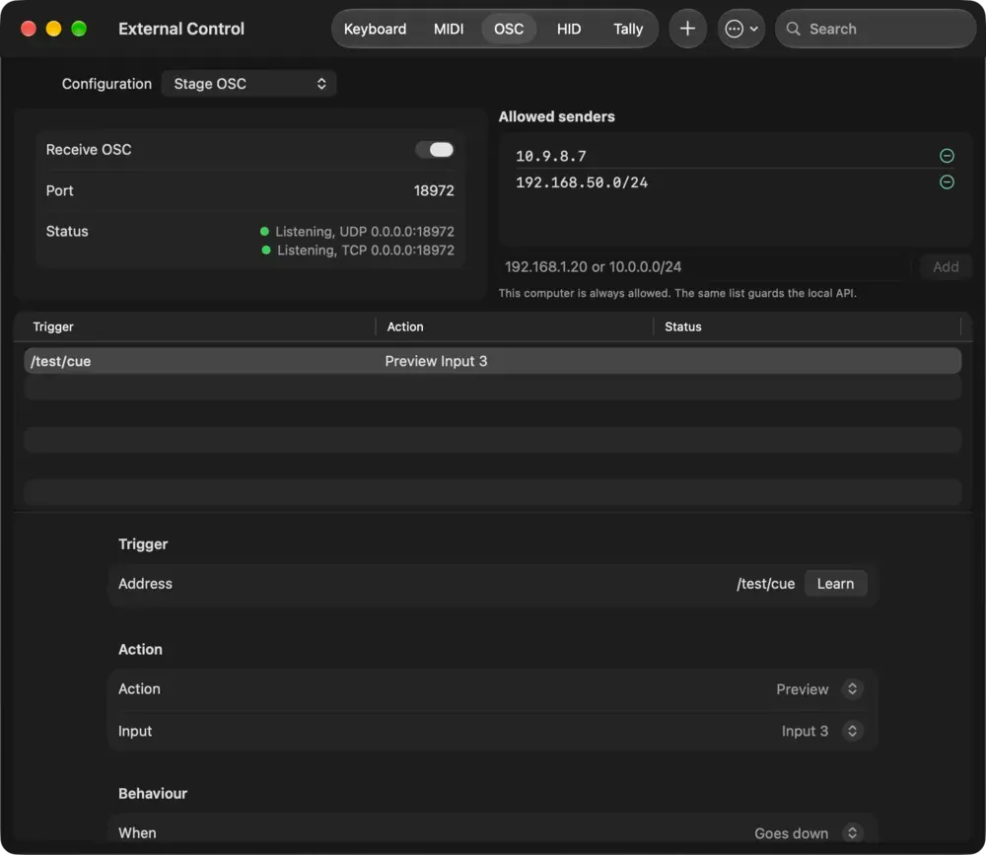Image resolution: width=986 pixels, height=855 pixels.
Task: Switch to the MIDI tab
Action: point(449,29)
